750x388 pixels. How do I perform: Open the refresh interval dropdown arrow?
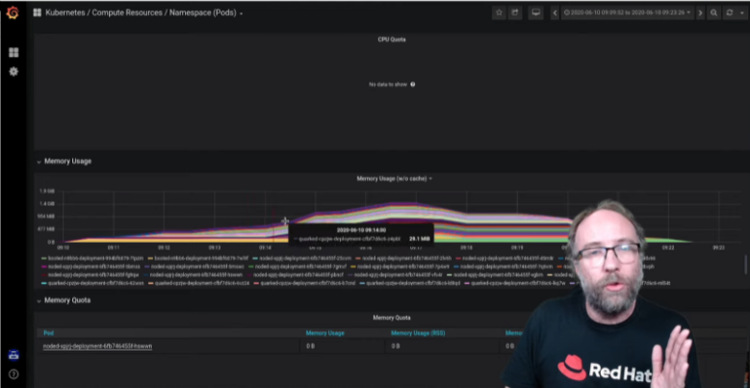741,13
